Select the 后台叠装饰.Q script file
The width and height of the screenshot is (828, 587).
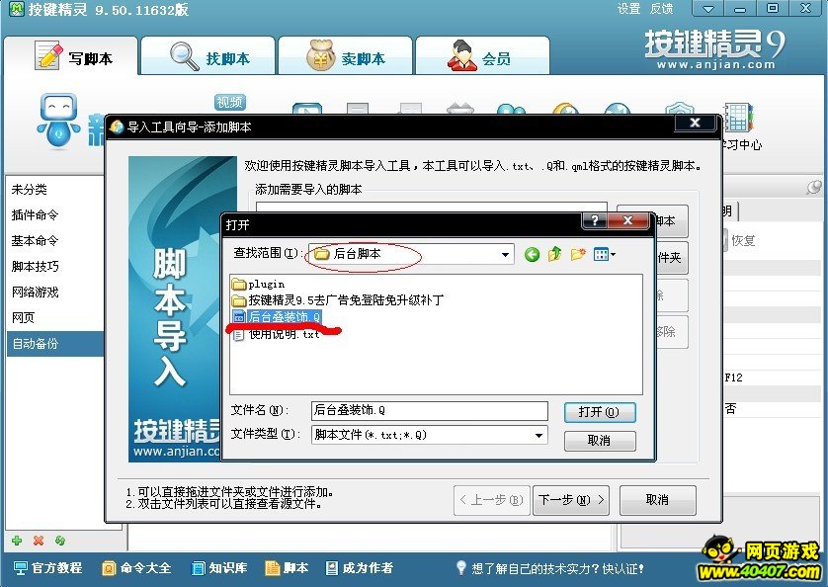tap(277, 316)
